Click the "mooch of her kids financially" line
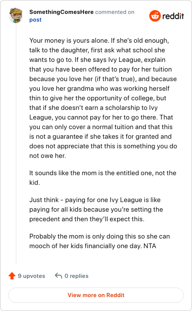The height and width of the screenshot is (311, 192). (93, 246)
